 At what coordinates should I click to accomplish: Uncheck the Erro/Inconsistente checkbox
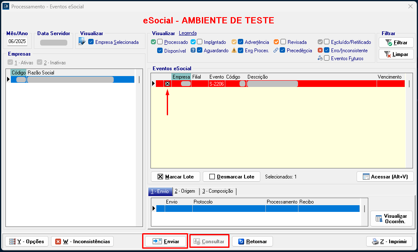327,50
